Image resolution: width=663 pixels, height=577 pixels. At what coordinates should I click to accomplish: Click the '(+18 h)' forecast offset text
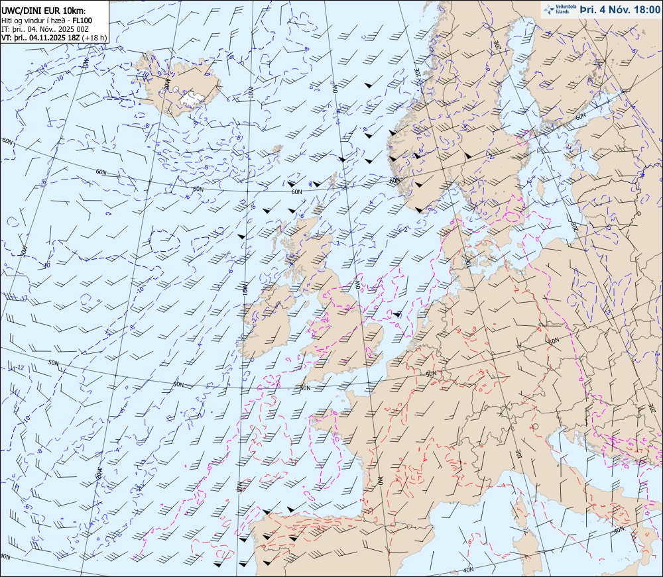[x=95, y=38]
